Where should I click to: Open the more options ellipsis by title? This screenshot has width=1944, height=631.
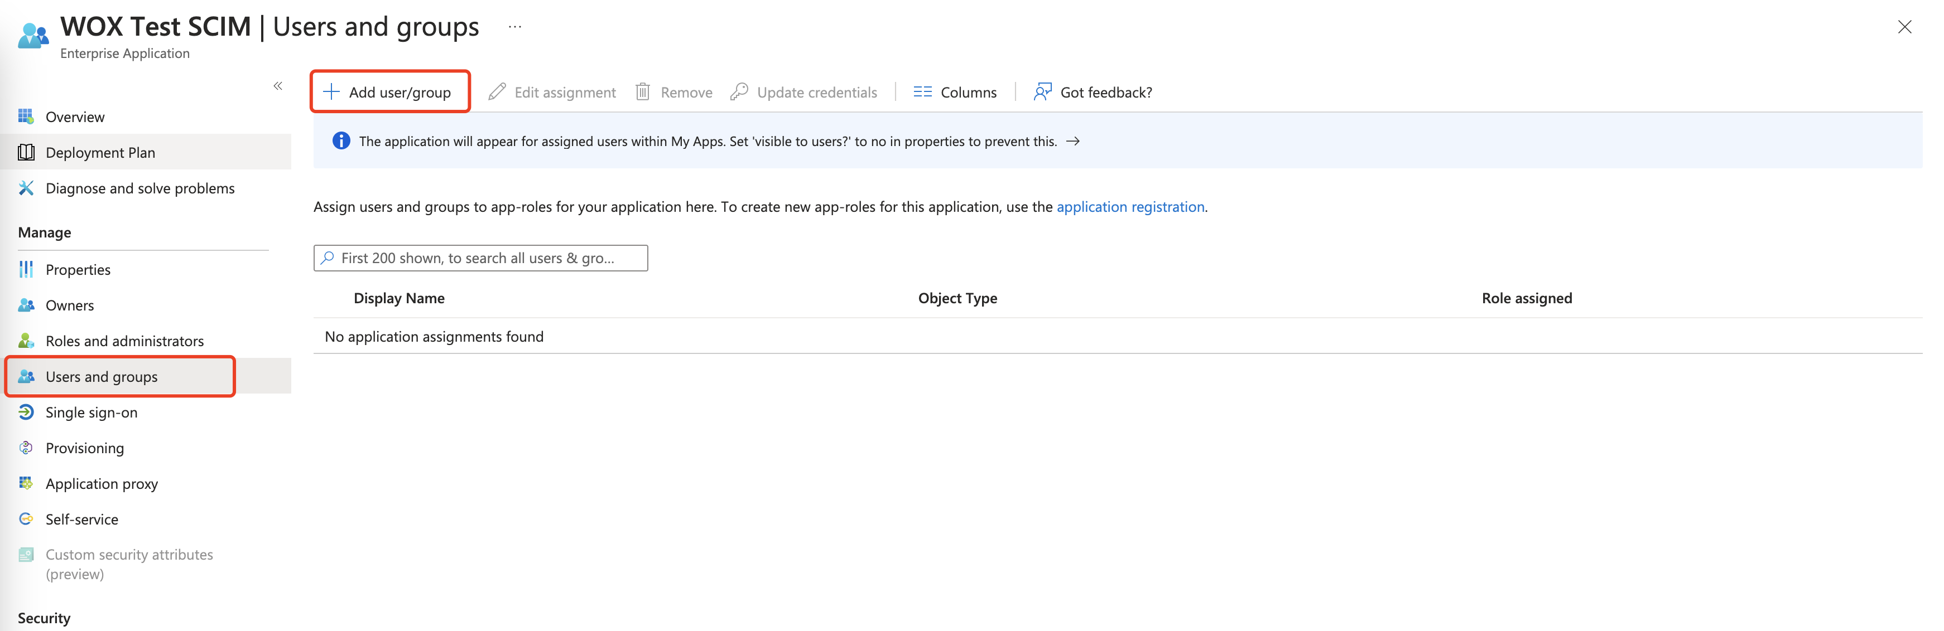click(514, 27)
